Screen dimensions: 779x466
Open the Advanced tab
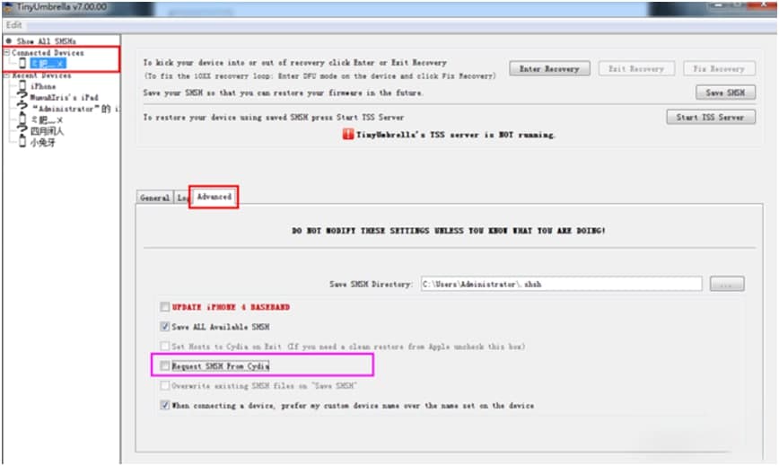click(214, 197)
